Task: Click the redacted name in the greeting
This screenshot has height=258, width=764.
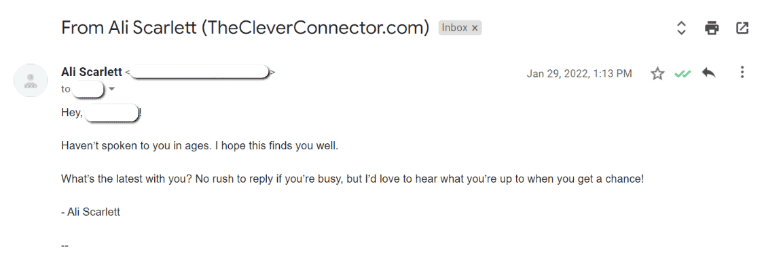Action: click(x=112, y=113)
